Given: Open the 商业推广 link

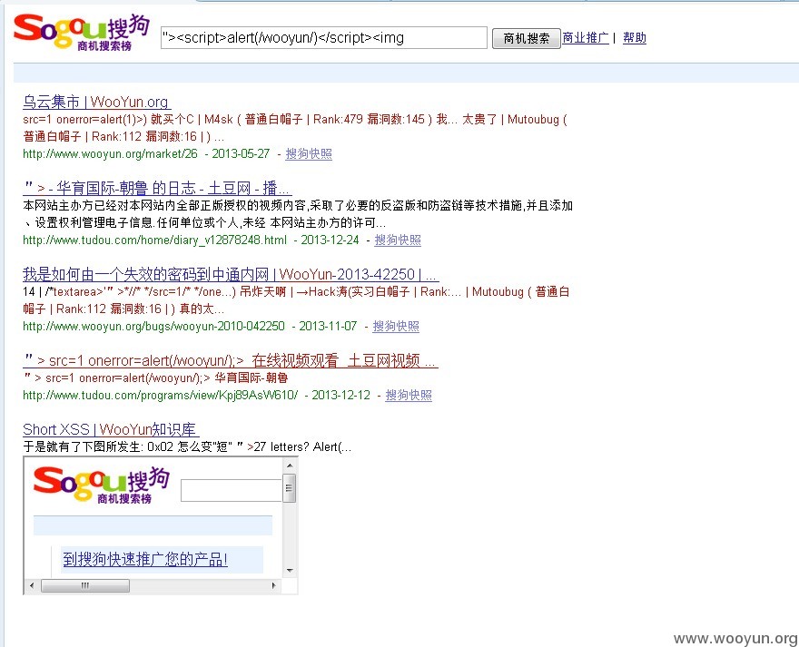Looking at the screenshot, I should (586, 38).
